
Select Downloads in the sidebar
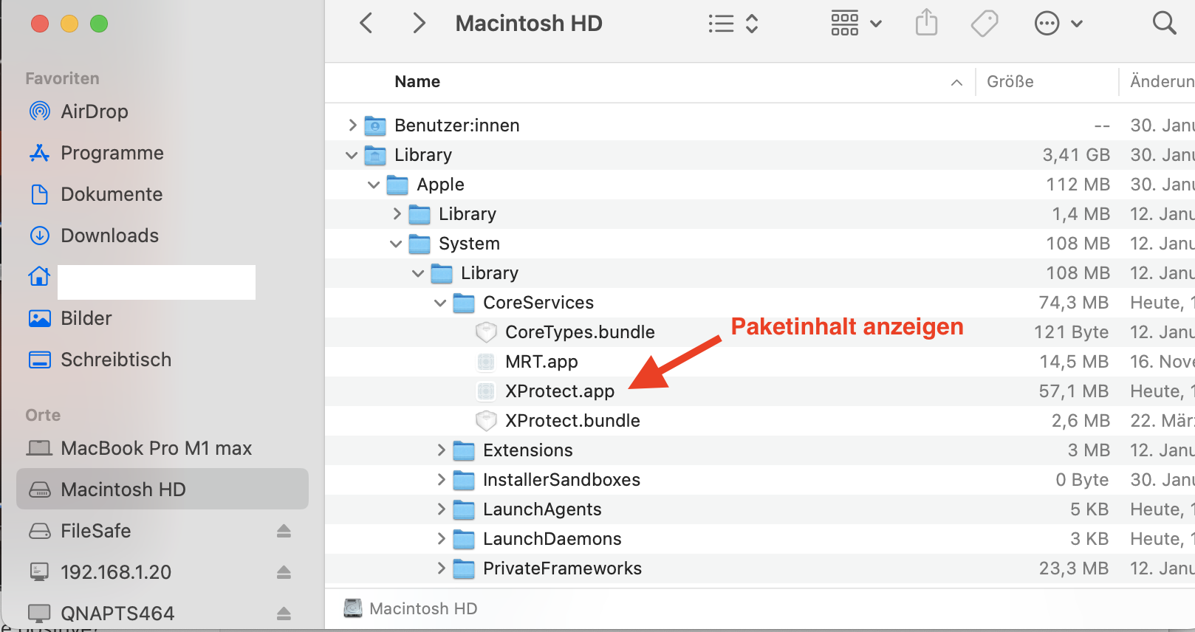point(109,236)
